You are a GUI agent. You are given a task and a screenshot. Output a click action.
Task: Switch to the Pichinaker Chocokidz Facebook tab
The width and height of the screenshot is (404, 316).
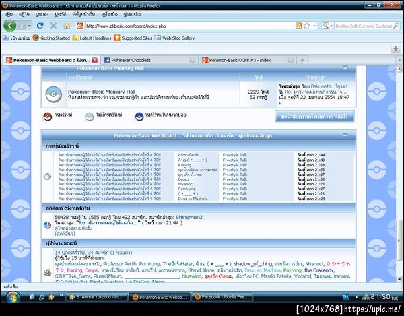coord(150,60)
